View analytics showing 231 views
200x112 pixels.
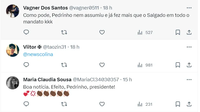145,104
